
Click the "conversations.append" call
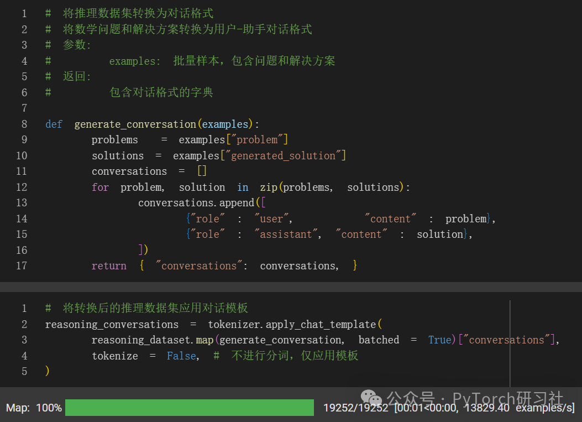click(196, 203)
